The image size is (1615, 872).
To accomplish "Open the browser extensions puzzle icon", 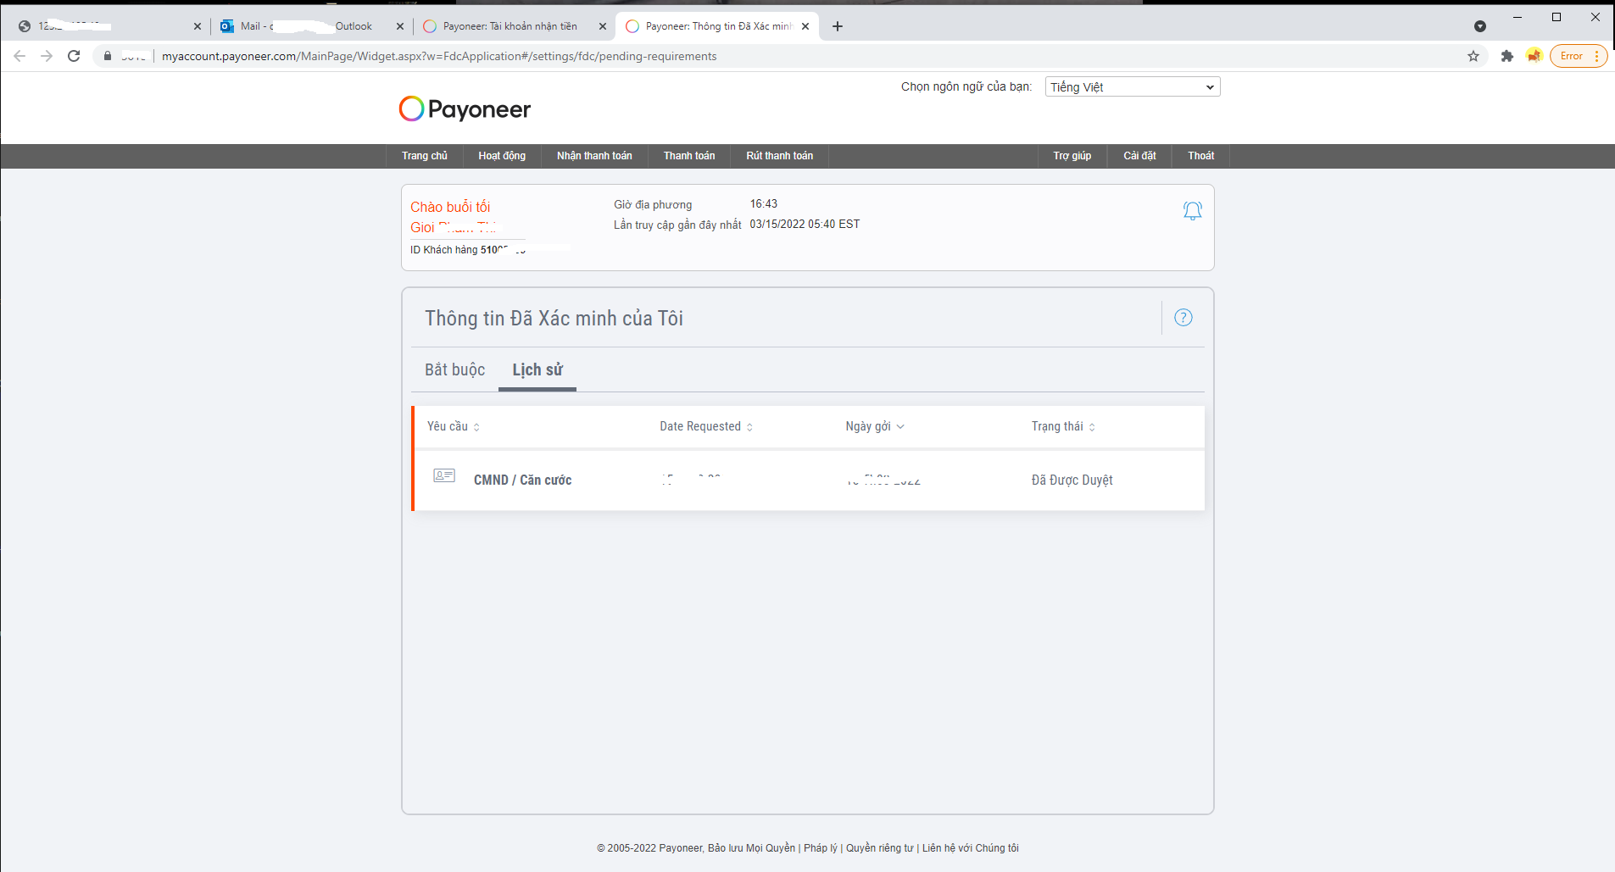I will pyautogui.click(x=1506, y=56).
